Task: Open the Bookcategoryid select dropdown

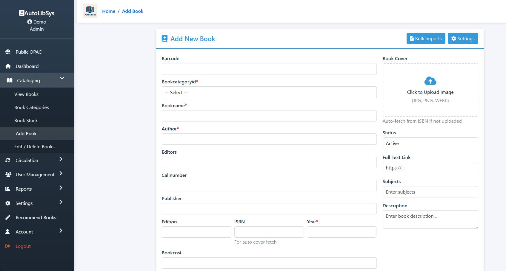Action: point(269,92)
